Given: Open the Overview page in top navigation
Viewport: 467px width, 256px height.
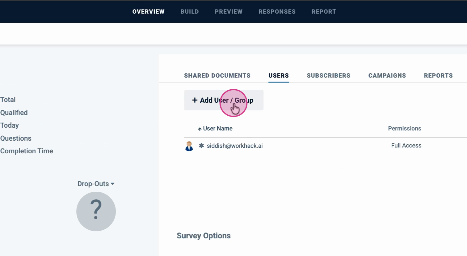Looking at the screenshot, I should [148, 12].
